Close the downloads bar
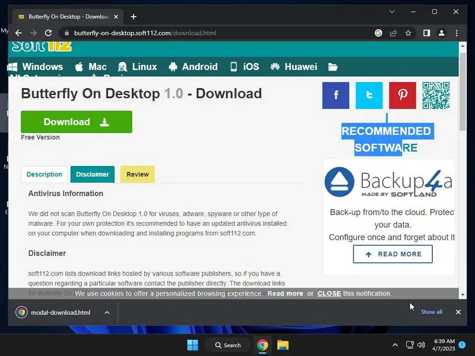475x356 pixels. click(458, 312)
